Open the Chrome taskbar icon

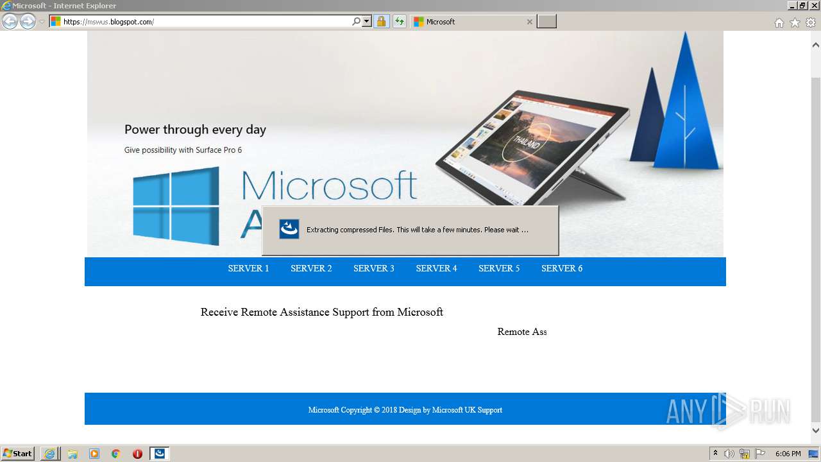(x=115, y=454)
